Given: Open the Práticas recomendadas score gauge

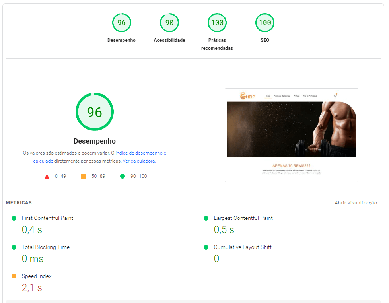Looking at the screenshot, I should pyautogui.click(x=217, y=23).
